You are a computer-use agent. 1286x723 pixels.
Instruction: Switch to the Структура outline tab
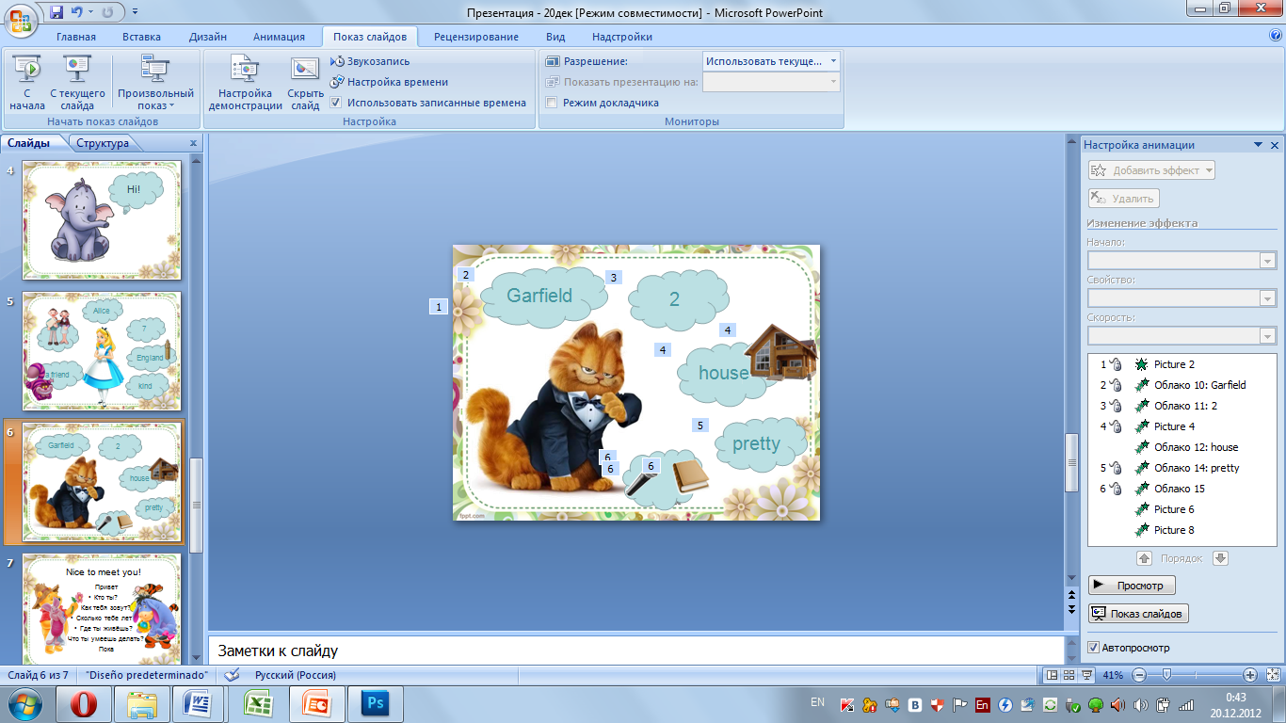103,143
